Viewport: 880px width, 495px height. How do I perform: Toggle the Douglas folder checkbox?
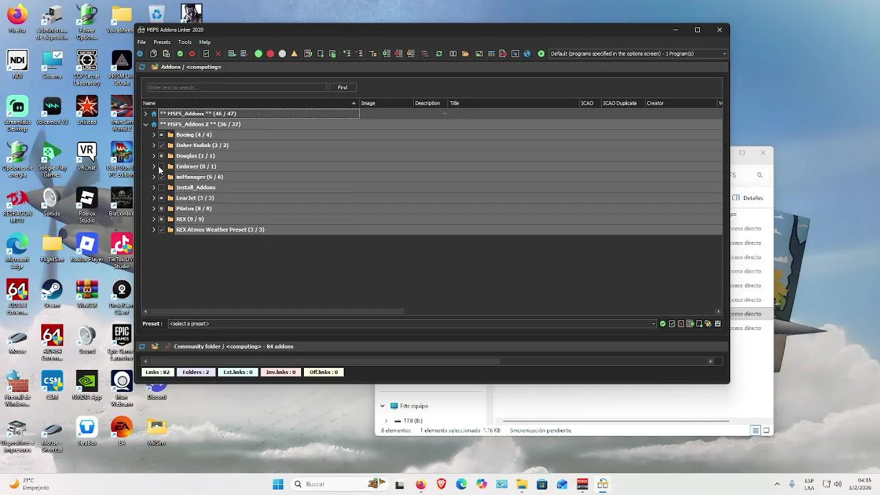coord(162,156)
